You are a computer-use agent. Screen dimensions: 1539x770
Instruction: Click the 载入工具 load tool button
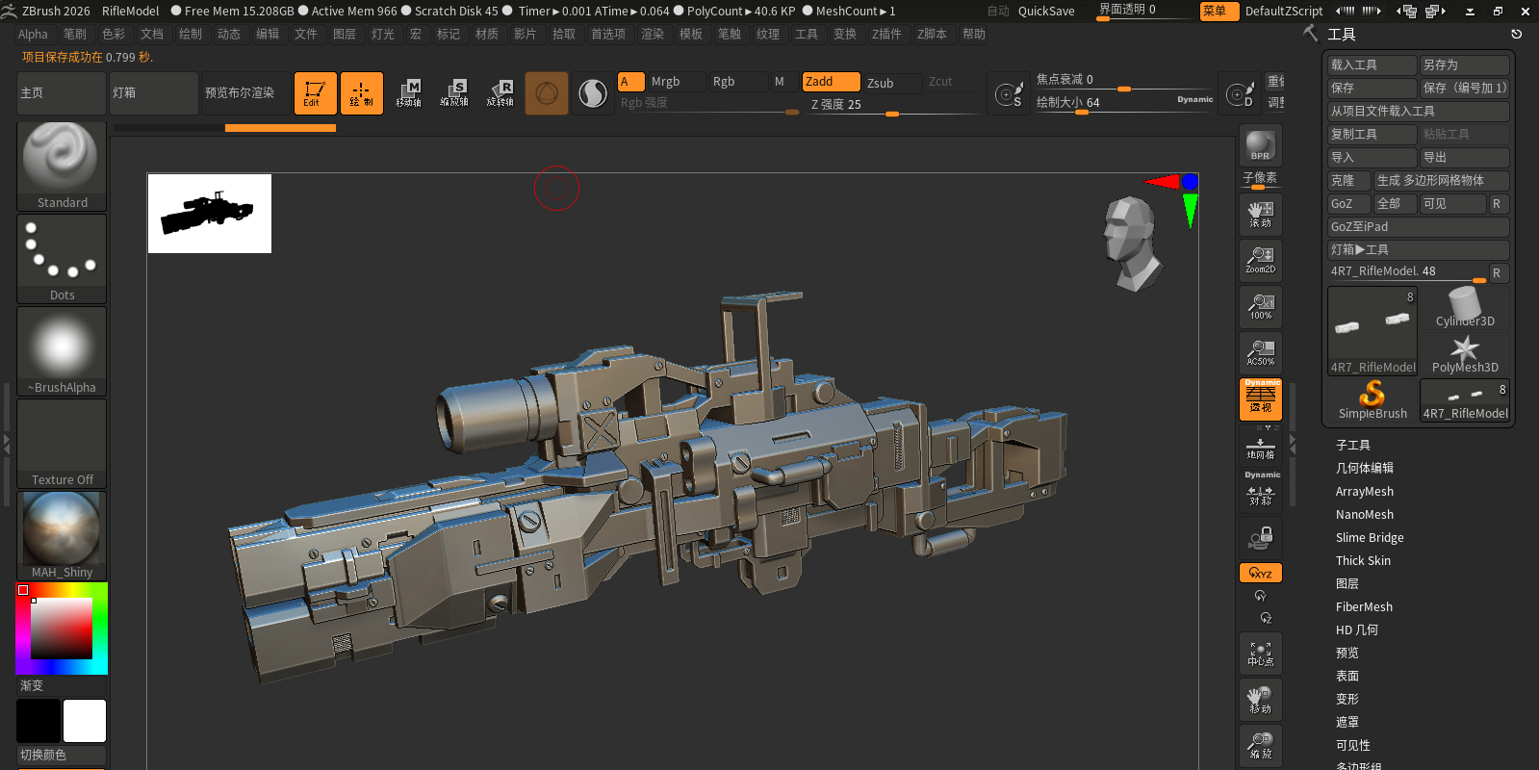tap(1372, 64)
